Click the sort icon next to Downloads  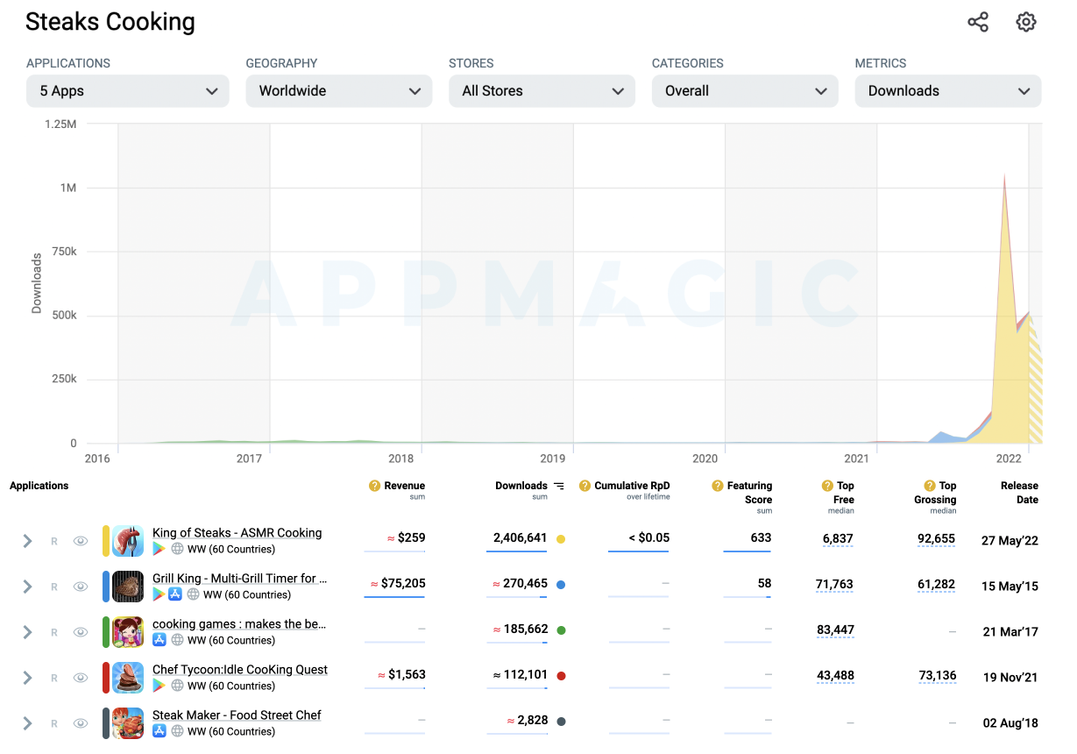(x=559, y=486)
